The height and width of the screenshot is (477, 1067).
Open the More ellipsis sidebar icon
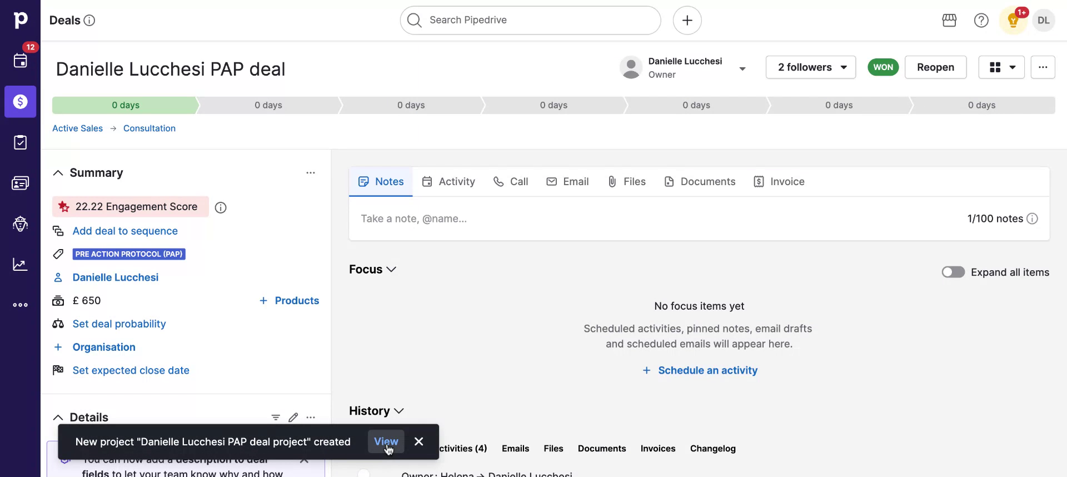click(20, 305)
